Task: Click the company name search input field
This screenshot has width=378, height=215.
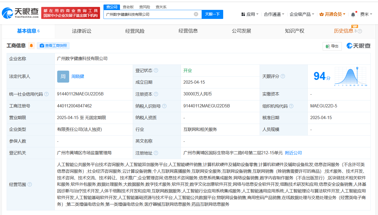Action: (149, 14)
